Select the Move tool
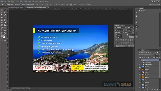161x91 pixels. tap(5, 10)
